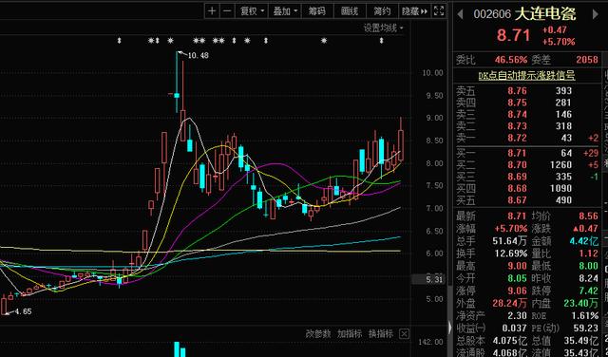Go to previous stock with left arrow

(460, 15)
